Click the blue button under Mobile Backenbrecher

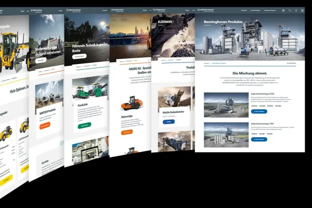click(168, 122)
